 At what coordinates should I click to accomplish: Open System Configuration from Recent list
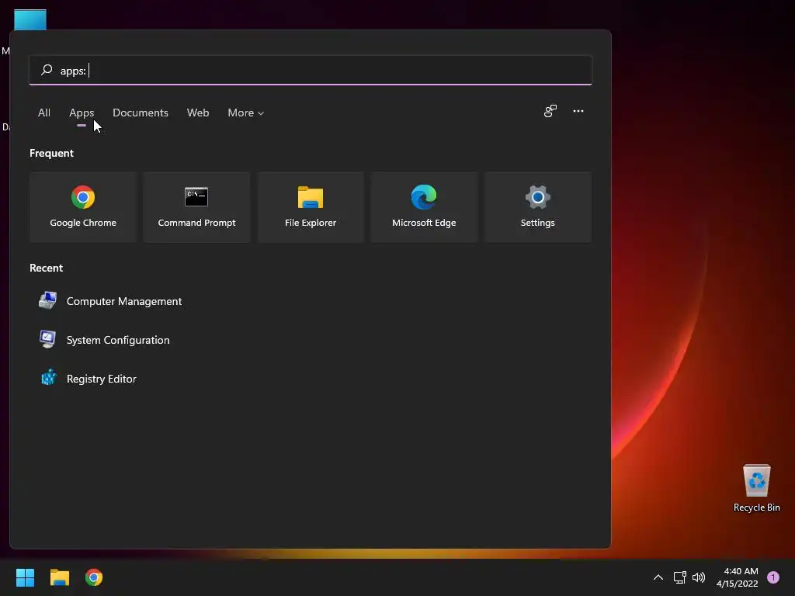(311, 340)
